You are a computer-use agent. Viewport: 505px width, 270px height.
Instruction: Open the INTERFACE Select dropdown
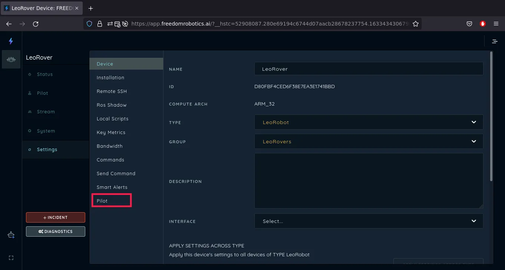pyautogui.click(x=369, y=221)
